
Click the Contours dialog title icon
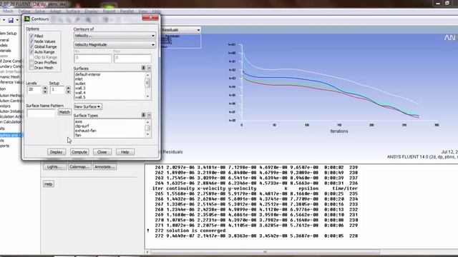click(x=27, y=19)
